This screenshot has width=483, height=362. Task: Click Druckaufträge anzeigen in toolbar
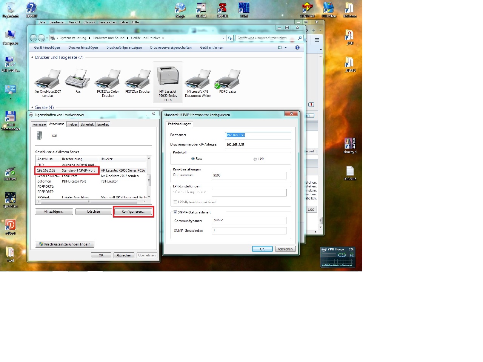pos(124,48)
